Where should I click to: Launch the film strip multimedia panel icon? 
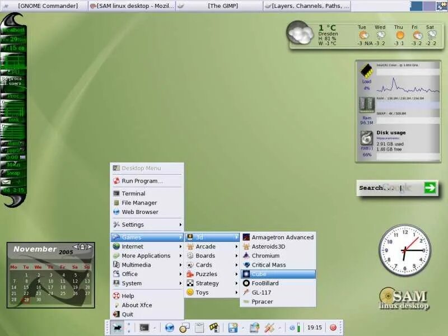pyautogui.click(x=214, y=328)
